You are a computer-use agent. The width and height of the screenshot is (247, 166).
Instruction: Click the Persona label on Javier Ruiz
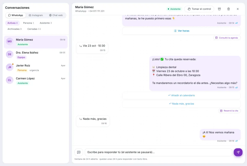(x=22, y=70)
